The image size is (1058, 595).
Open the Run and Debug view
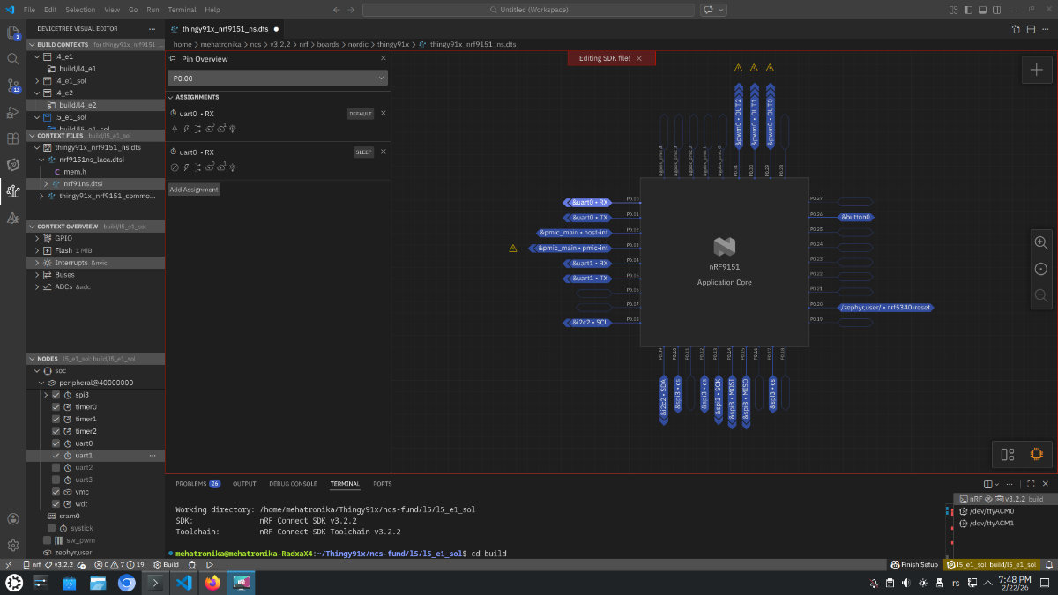pos(13,112)
